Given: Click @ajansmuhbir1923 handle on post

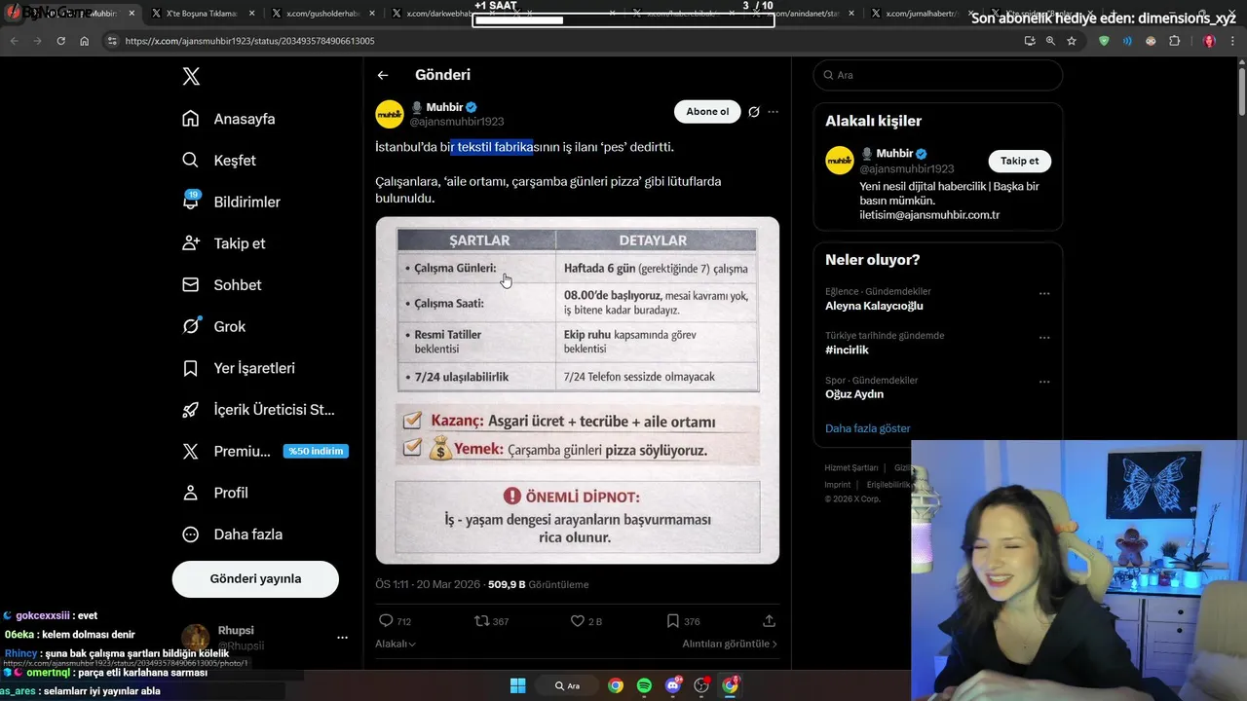Looking at the screenshot, I should (457, 122).
